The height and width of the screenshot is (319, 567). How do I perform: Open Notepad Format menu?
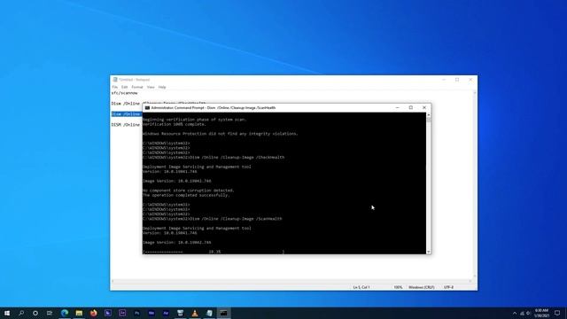point(137,87)
